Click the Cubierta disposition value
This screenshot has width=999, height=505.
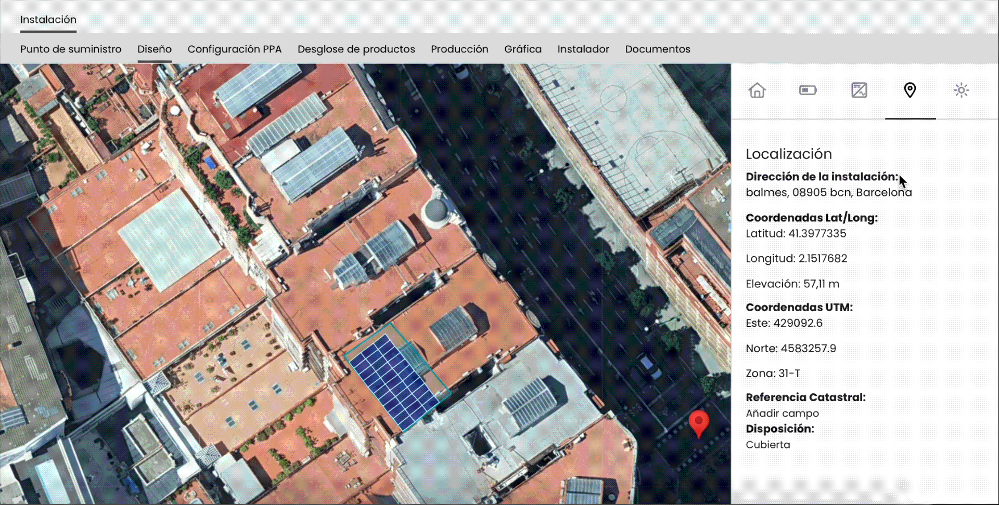click(767, 445)
